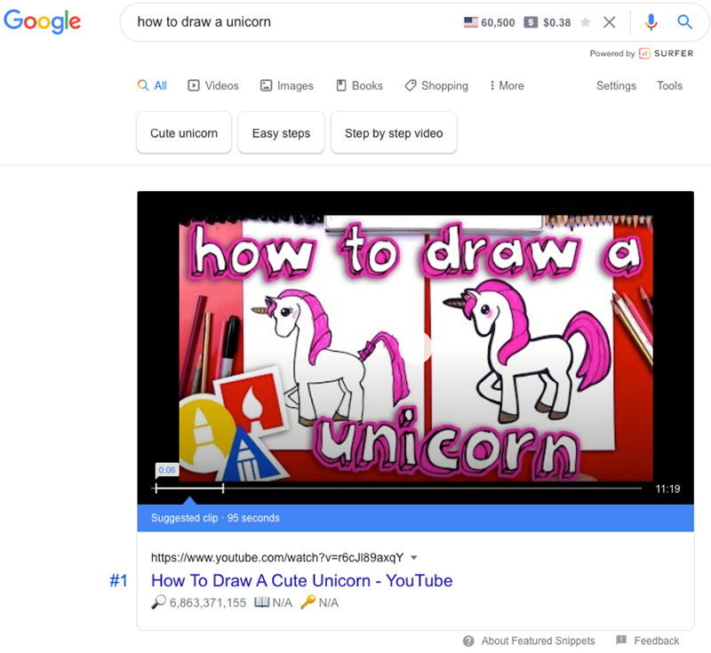The width and height of the screenshot is (711, 653).
Task: Expand the More search menu
Action: pyautogui.click(x=507, y=85)
